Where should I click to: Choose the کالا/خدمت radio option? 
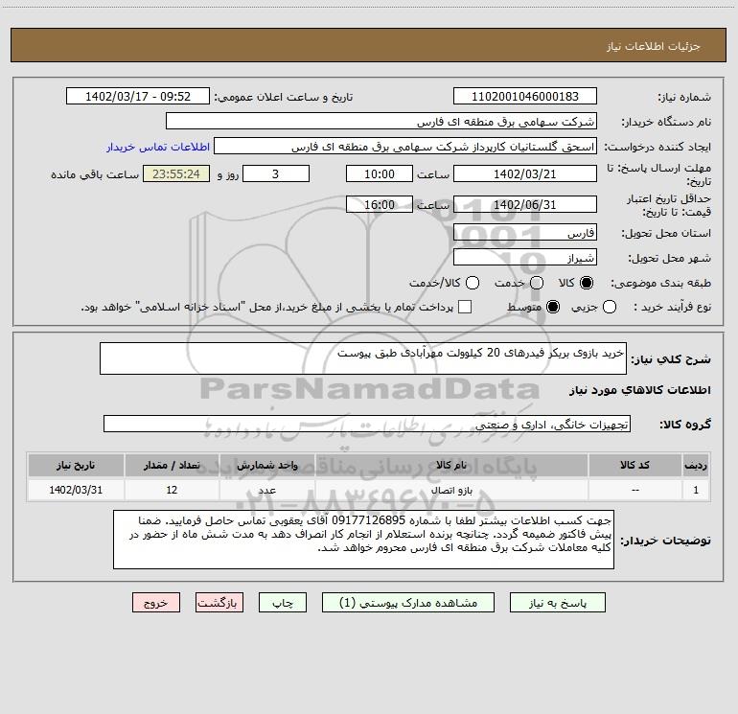click(473, 283)
